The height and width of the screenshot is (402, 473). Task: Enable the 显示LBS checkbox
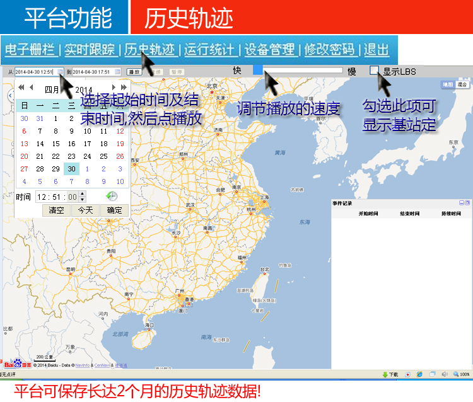tap(375, 71)
